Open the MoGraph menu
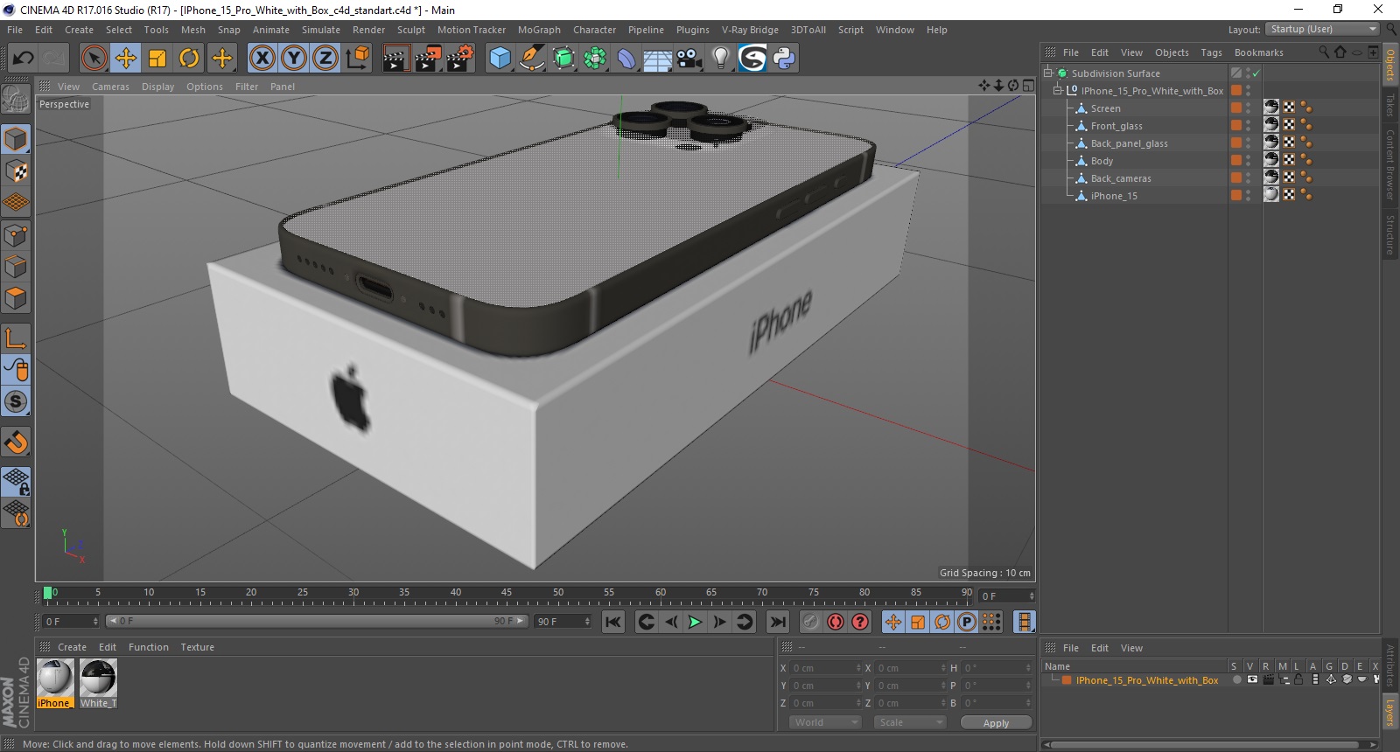 [x=539, y=30]
